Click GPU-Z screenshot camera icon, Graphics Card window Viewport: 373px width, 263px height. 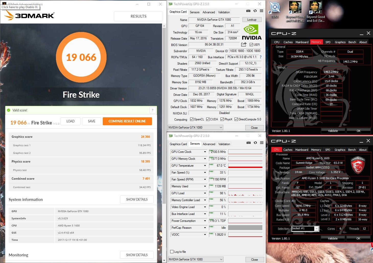pyautogui.click(x=248, y=11)
